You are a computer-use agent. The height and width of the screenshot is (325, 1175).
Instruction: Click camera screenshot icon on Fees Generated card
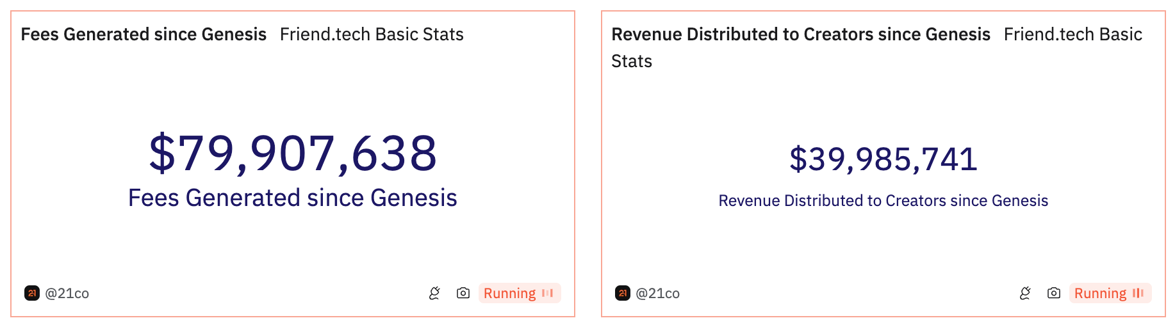463,293
